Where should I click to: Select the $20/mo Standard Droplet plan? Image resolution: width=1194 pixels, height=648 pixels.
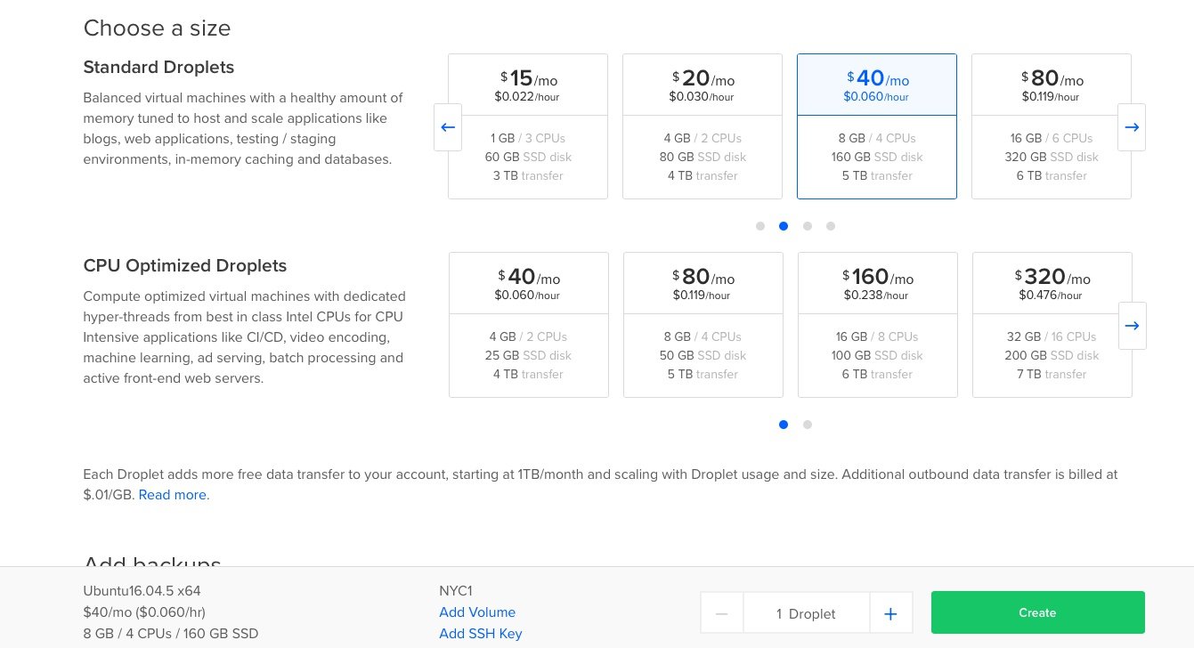(703, 126)
